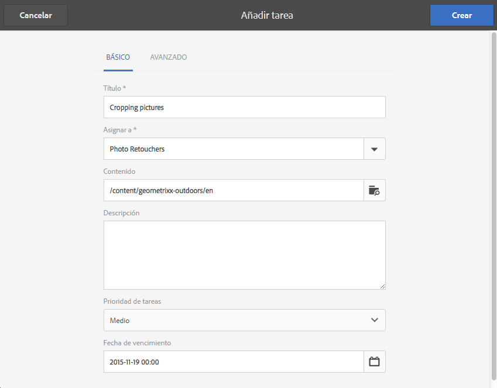Click the "Asignar a *" label
Image resolution: width=497 pixels, height=388 pixels.
coord(120,130)
